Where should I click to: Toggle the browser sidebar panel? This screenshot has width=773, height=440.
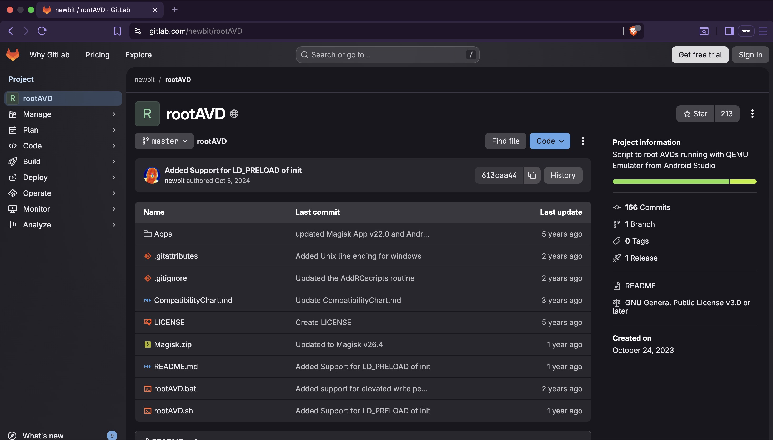pos(729,31)
